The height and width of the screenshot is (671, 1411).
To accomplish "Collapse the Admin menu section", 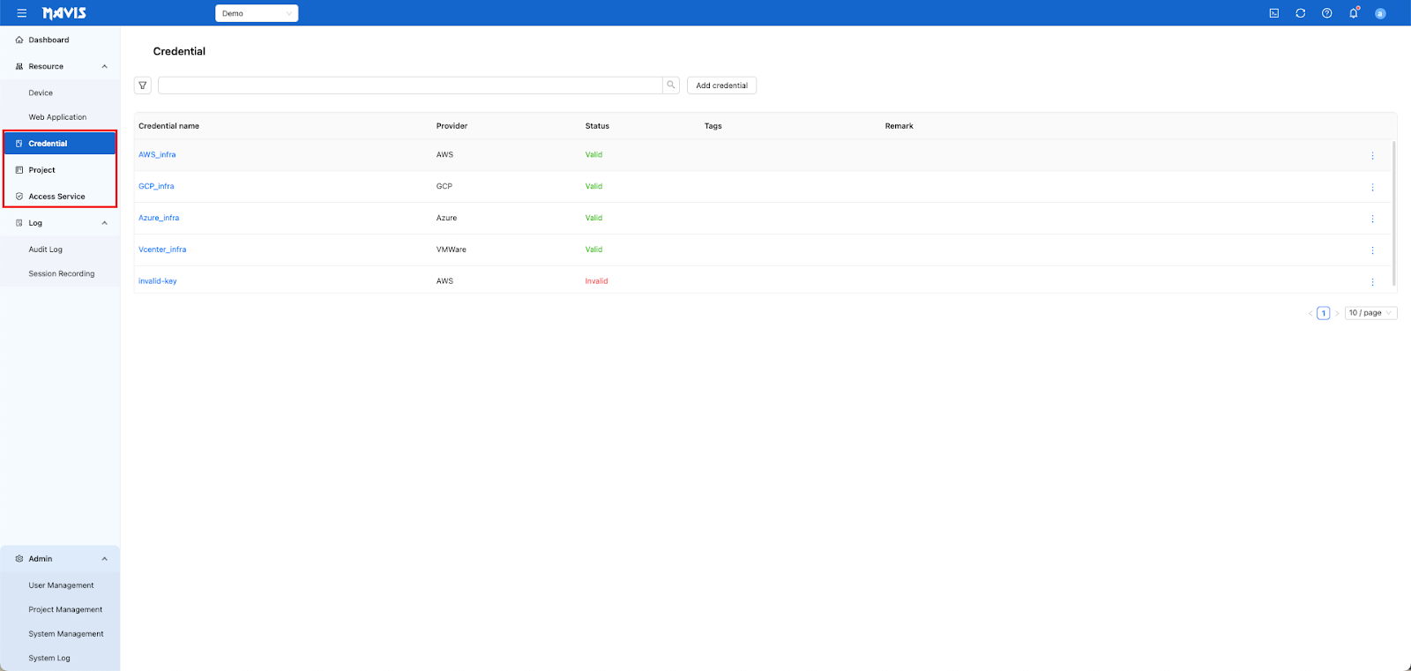I will coord(104,559).
